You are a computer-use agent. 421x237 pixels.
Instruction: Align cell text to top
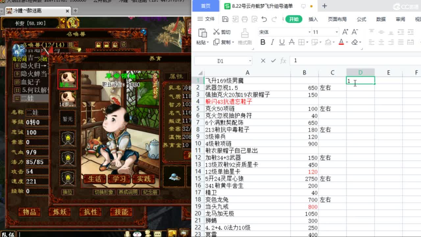372,32
